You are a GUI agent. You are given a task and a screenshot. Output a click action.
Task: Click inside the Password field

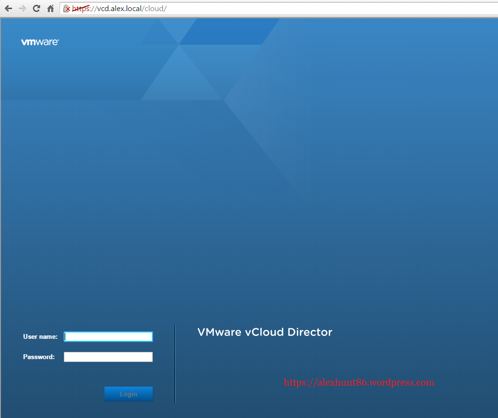click(x=108, y=357)
